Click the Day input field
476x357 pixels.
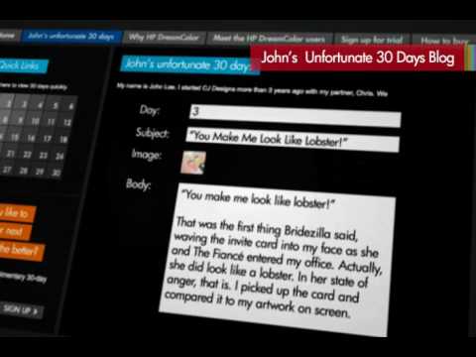tap(296, 116)
